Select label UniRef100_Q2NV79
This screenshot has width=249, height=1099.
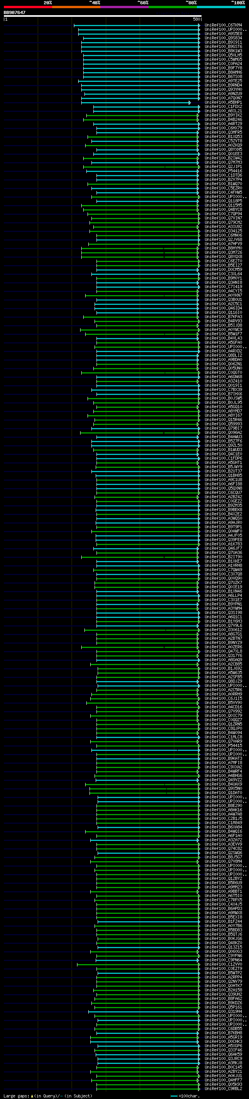[x=223, y=982]
